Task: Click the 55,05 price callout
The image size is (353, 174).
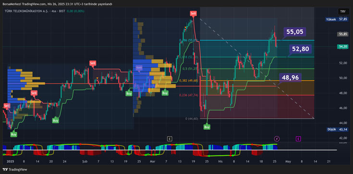Action: click(x=295, y=32)
